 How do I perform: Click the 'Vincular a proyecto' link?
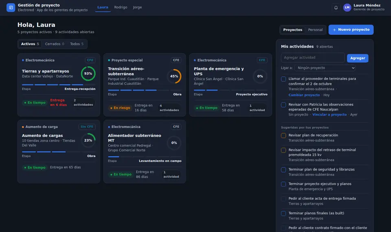pos(329,115)
